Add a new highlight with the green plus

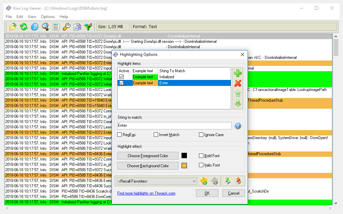238,73
